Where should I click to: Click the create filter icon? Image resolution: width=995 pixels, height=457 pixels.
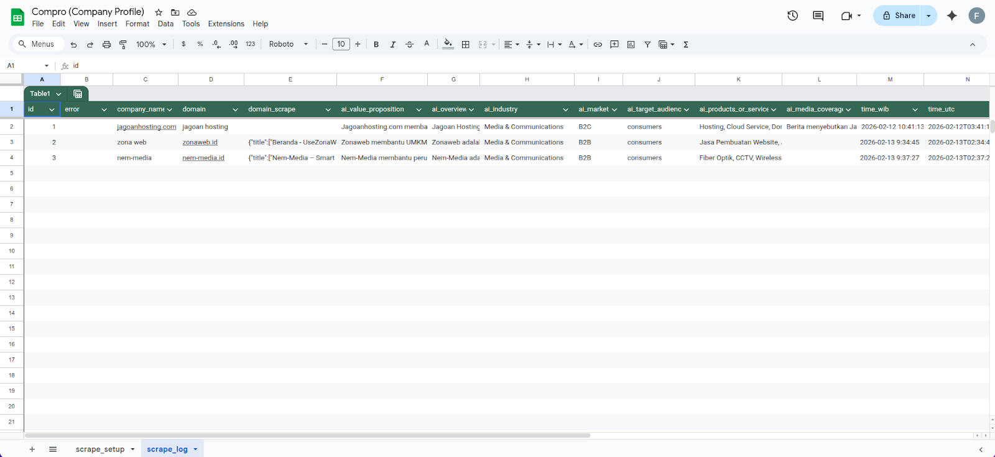click(x=647, y=45)
